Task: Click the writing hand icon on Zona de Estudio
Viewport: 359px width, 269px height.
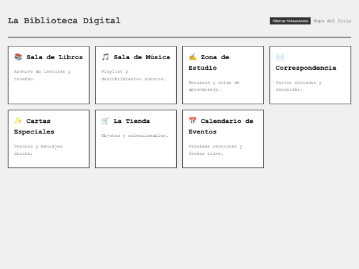Action: pos(193,56)
